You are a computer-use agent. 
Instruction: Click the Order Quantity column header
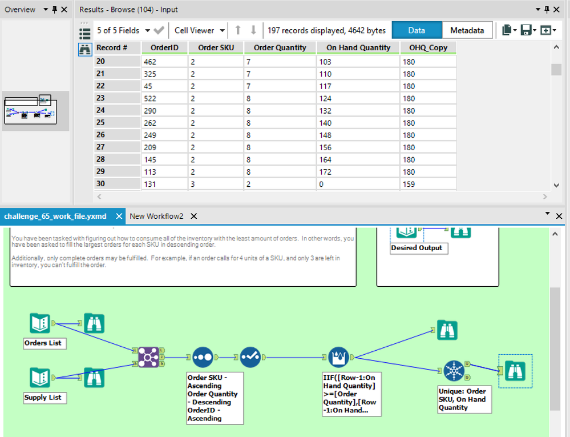(280, 47)
